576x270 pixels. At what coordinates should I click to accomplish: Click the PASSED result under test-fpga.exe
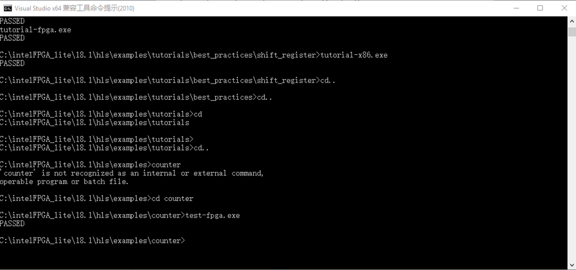point(13,223)
